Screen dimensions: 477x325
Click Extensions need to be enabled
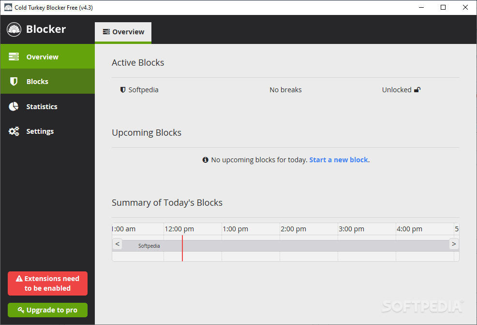pos(47,283)
